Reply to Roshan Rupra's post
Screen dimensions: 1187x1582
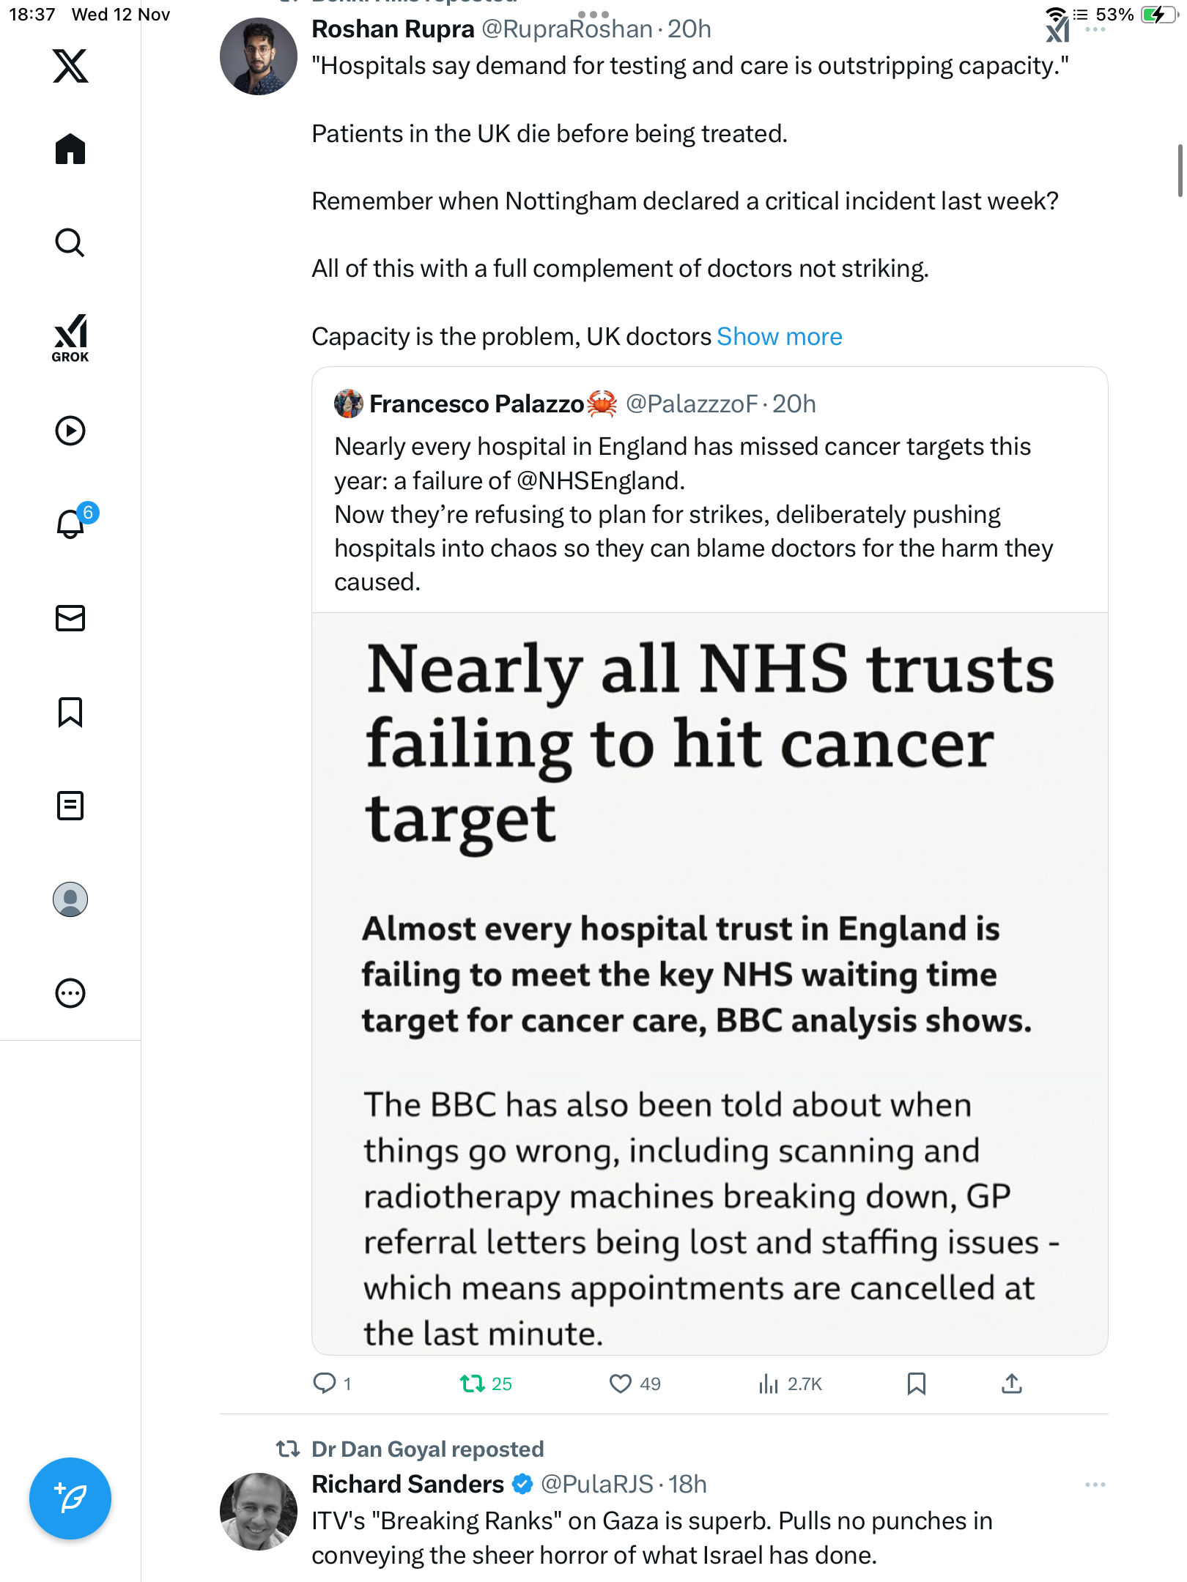(x=324, y=1384)
